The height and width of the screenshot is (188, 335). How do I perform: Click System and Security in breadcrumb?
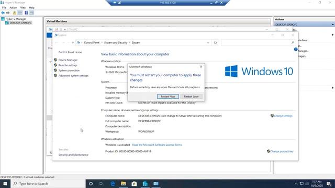pyautogui.click(x=116, y=43)
